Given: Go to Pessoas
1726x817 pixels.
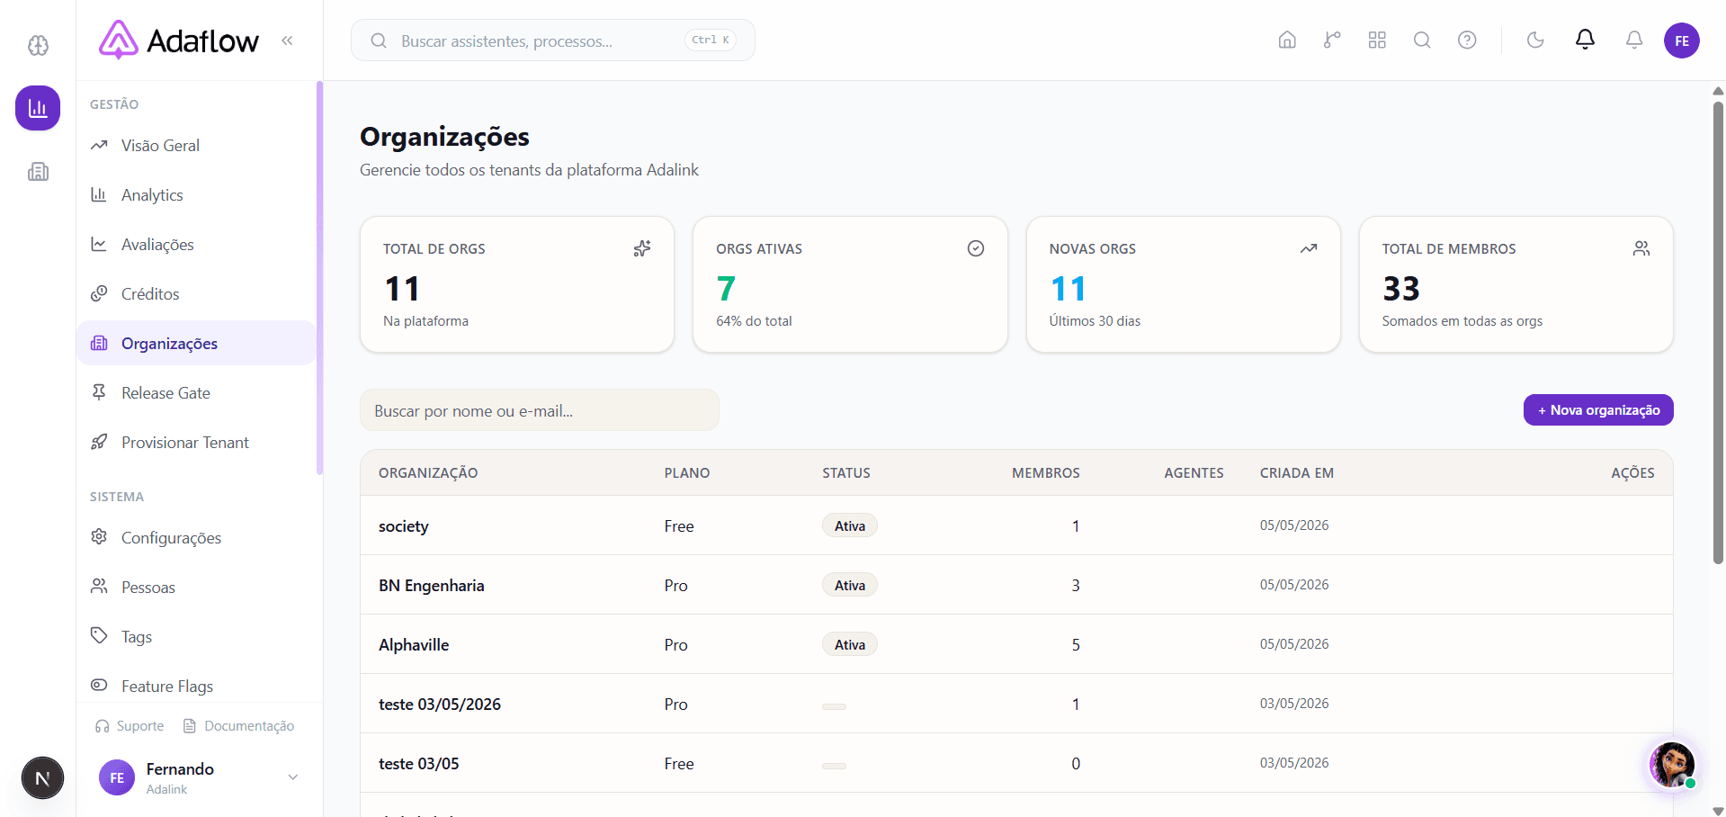Looking at the screenshot, I should click(x=196, y=587).
